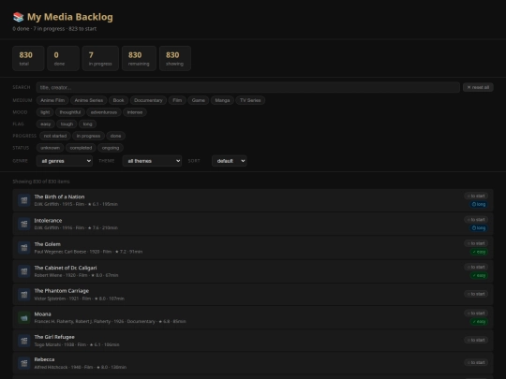The width and height of the screenshot is (506, 379).
Task: Enable the thoughtful mood filter
Action: [70, 112]
